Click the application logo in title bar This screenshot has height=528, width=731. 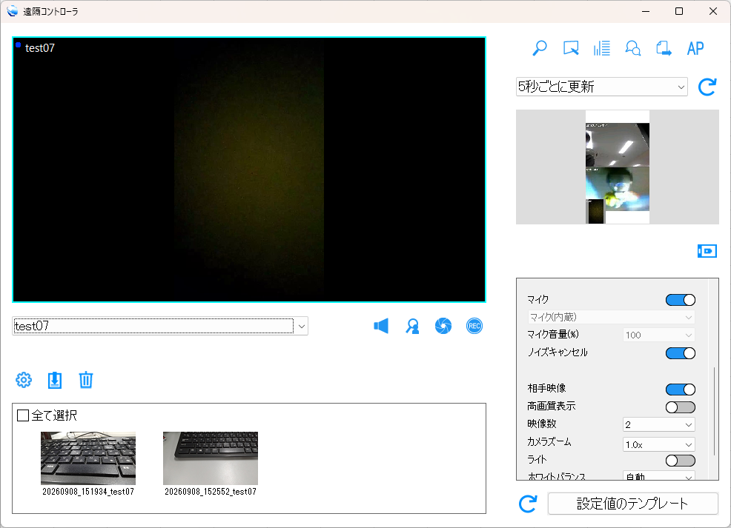click(13, 11)
